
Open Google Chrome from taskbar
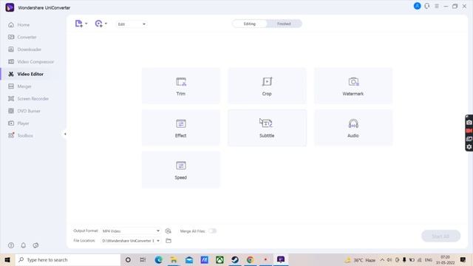coord(250,259)
